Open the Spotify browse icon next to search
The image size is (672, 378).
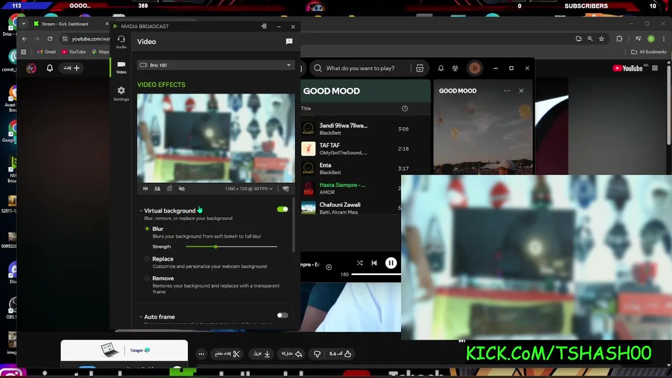(419, 68)
